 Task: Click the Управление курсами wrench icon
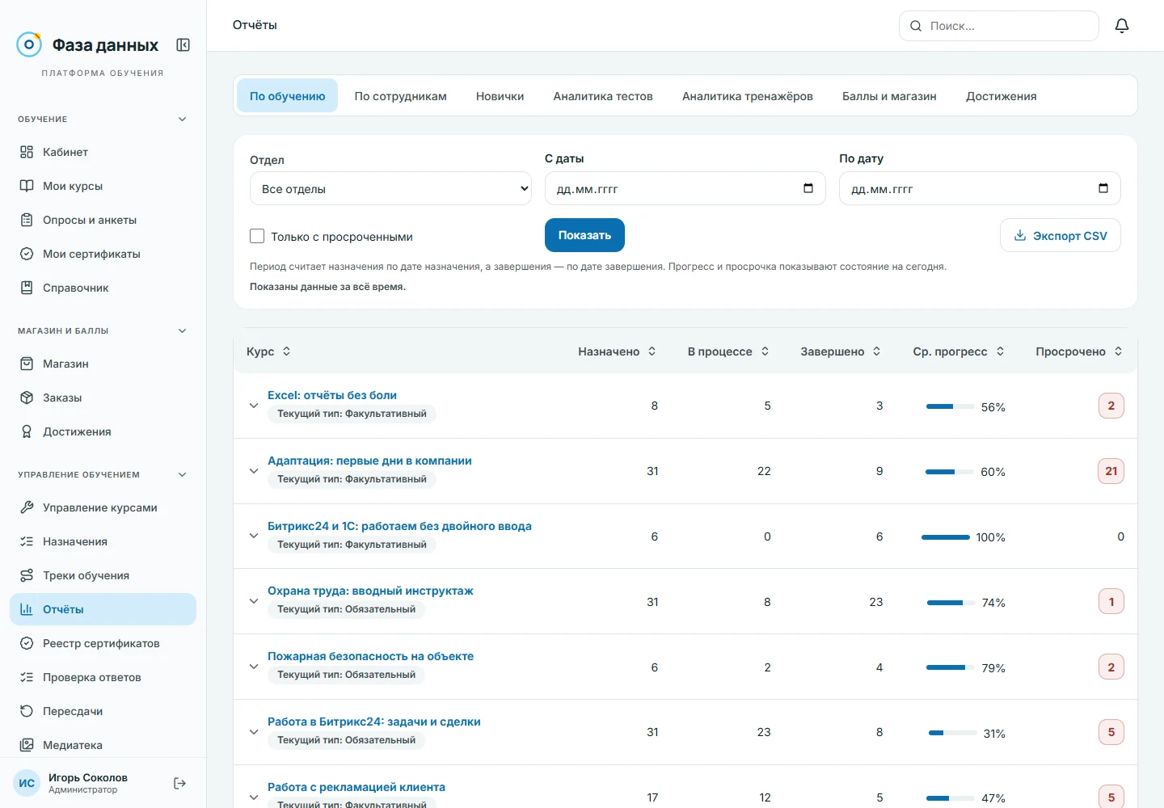[27, 507]
